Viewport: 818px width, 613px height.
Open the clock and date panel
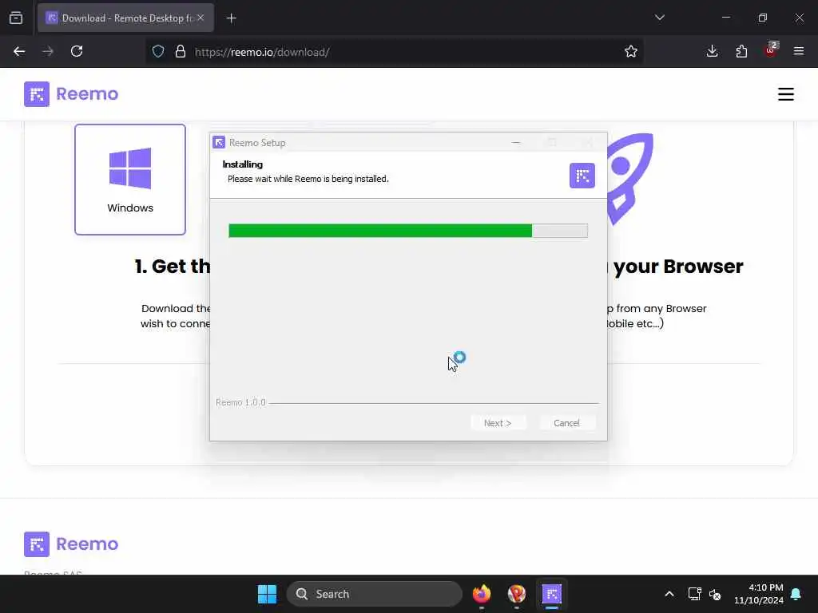point(759,594)
